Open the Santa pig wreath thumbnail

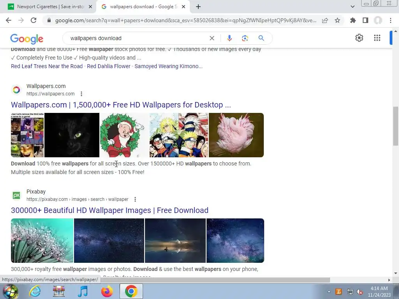[124, 135]
